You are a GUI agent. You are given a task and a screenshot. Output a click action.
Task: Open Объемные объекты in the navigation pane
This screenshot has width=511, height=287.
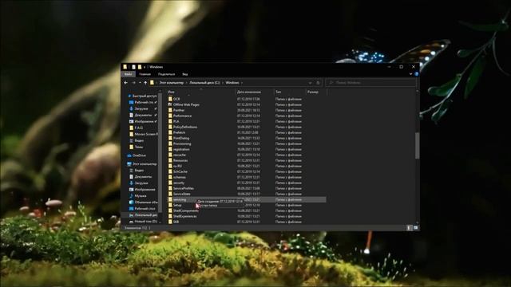tap(144, 202)
